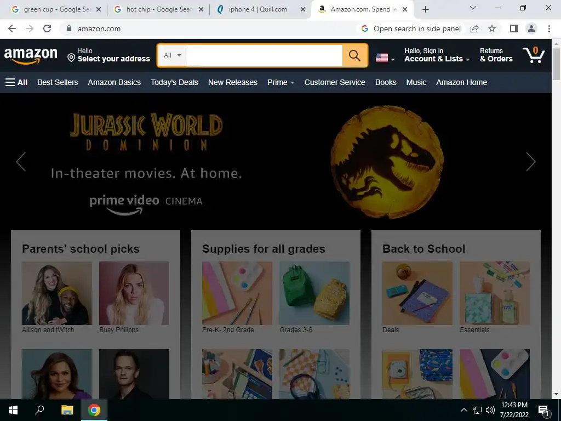561x421 pixels.
Task: Click the Amazon logo
Action: [31, 55]
